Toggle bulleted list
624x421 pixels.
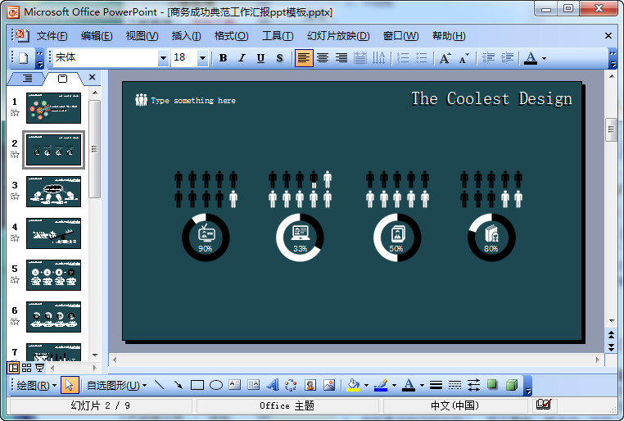coord(422,58)
